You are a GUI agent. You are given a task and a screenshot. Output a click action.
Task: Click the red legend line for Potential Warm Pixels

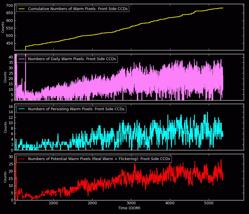(22, 159)
